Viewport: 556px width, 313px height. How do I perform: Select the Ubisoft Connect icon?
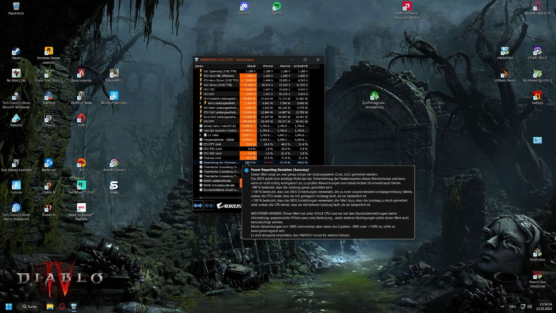[x=114, y=165]
